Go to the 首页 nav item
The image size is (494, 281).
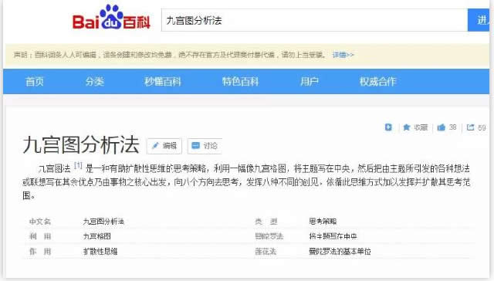35,82
